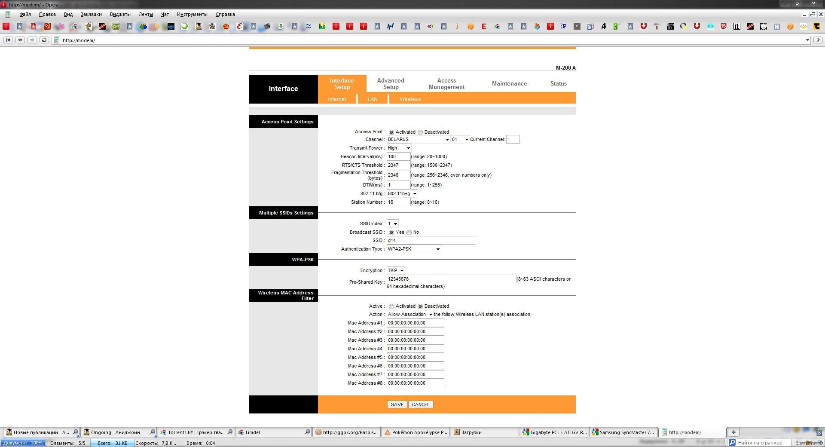Open the cyan SUB bookmark icon
The height and width of the screenshot is (447, 825).
(710, 26)
